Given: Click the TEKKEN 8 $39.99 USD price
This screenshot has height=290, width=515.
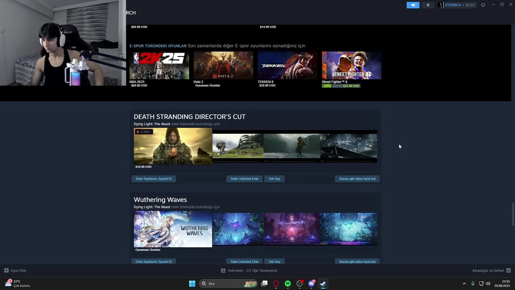Looking at the screenshot, I should tap(267, 85).
